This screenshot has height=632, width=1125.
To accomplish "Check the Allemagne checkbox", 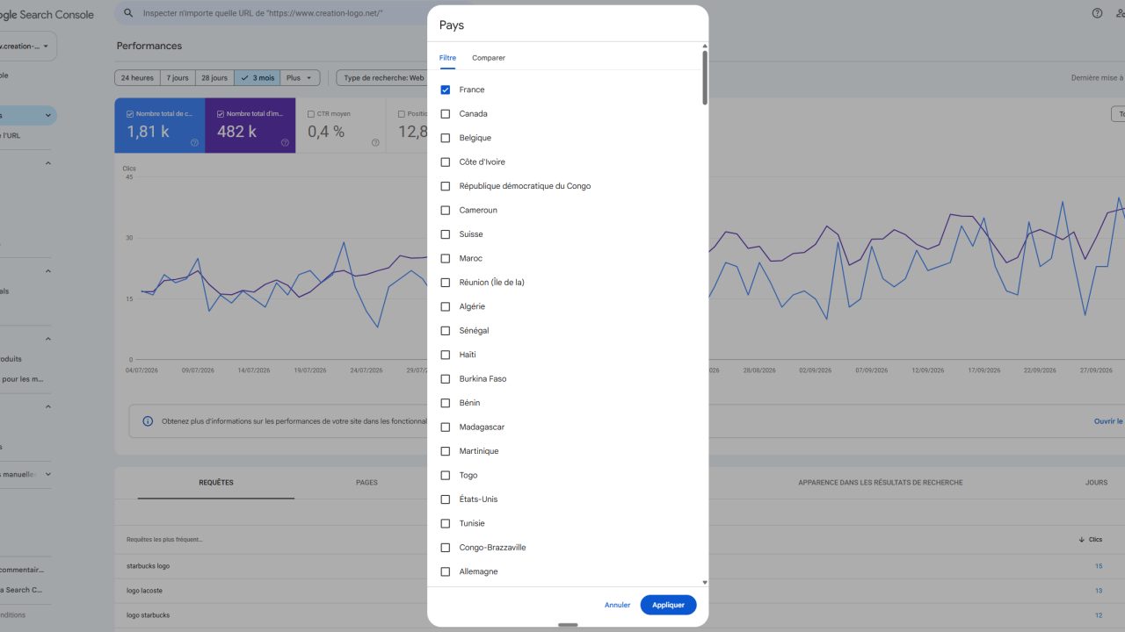I will point(446,572).
